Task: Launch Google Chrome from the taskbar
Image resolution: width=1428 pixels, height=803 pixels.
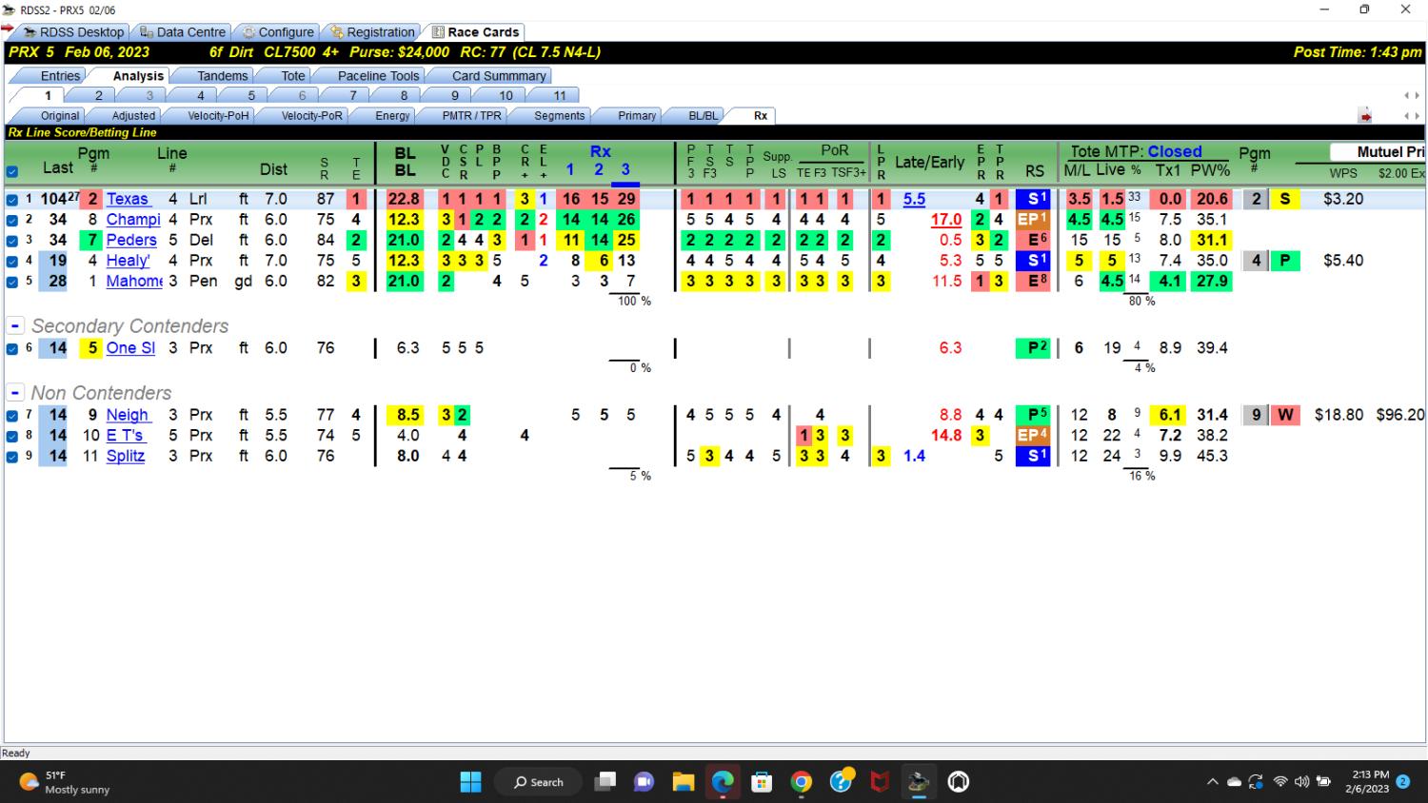Action: (802, 782)
